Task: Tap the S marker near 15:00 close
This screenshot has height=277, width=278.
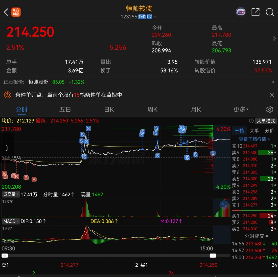Action: point(213,153)
